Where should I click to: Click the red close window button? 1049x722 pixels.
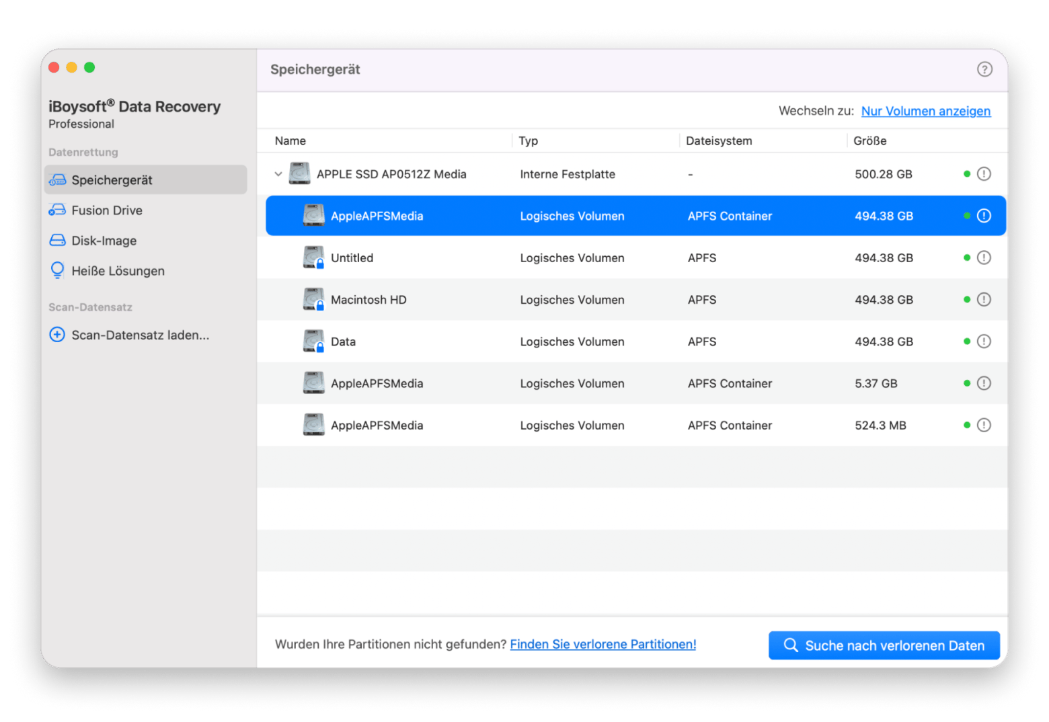(54, 67)
